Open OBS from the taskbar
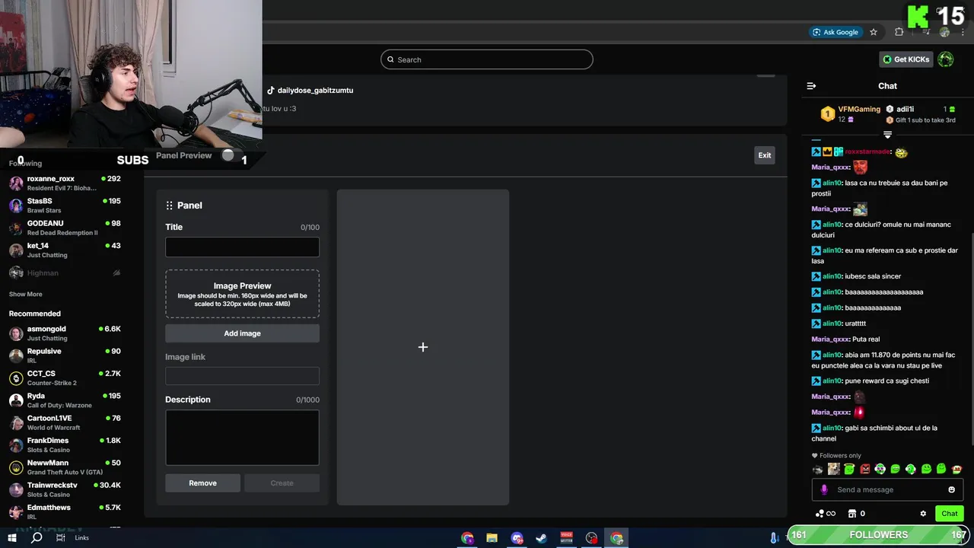Image resolution: width=974 pixels, height=548 pixels. pos(591,538)
